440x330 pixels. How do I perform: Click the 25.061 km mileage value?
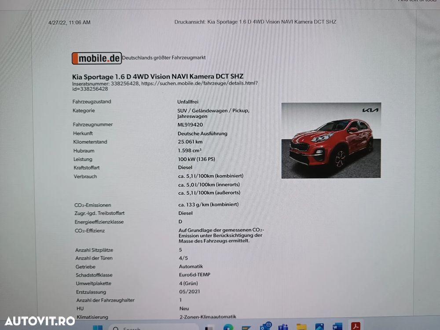click(x=190, y=142)
